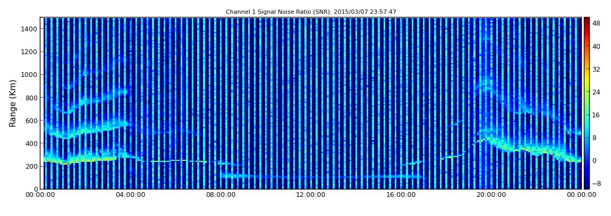Viewport: 611px width, 216px height.
Task: Click the 1200 tick label on the range axis
Action: [30, 52]
